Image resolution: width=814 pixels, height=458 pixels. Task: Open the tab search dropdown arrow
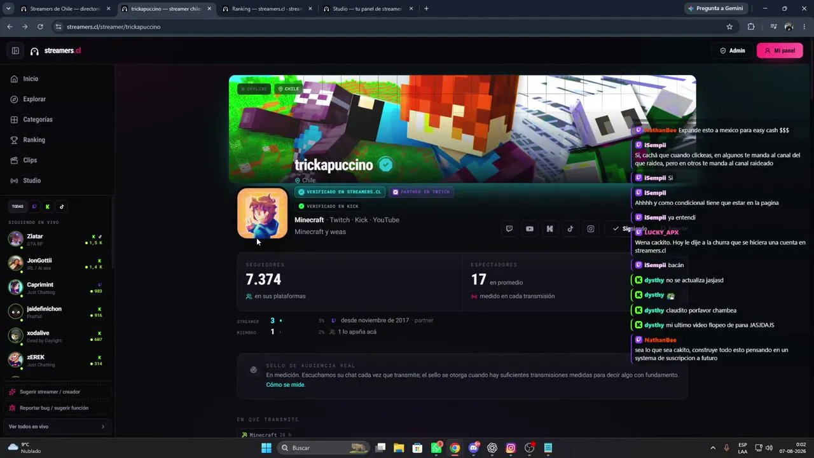[8, 9]
